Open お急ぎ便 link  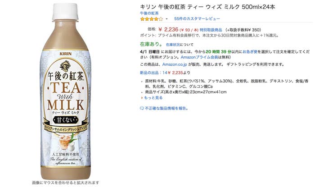click(x=250, y=52)
